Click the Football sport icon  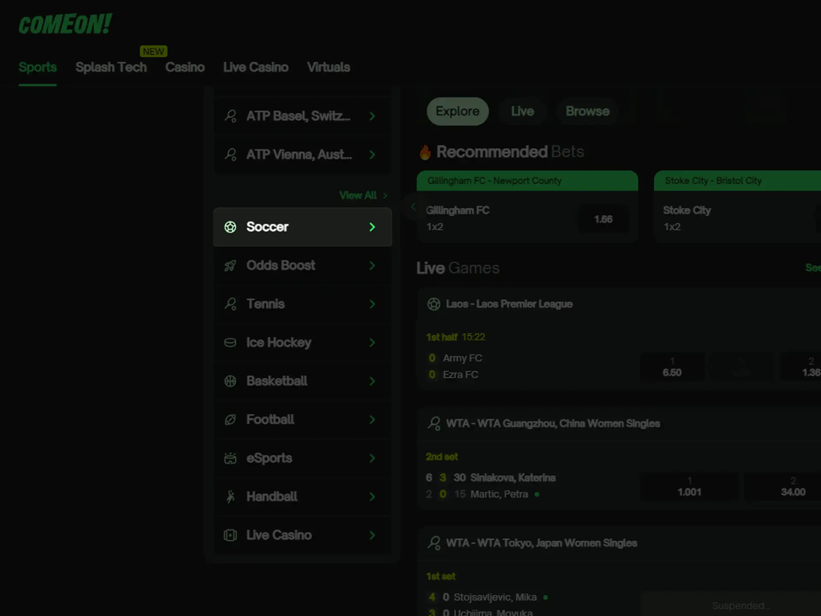[230, 419]
